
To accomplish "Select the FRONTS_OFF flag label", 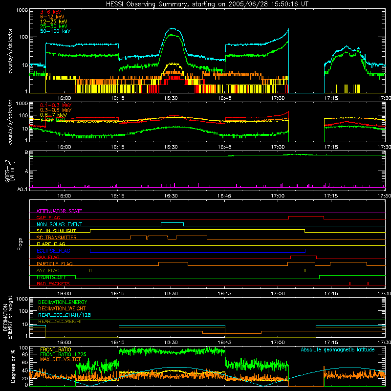I will 51,277.
